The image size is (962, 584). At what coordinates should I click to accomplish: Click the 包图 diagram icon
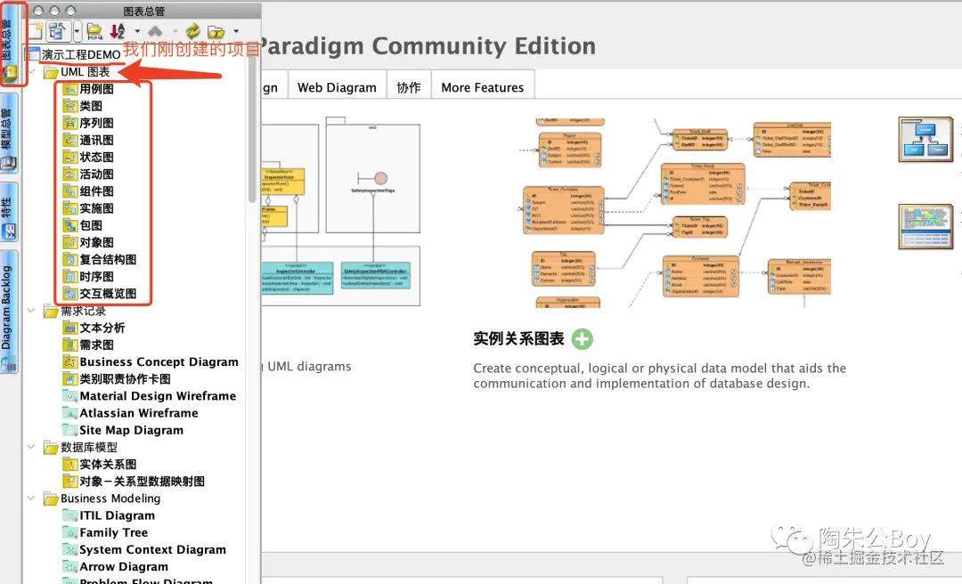coord(70,226)
